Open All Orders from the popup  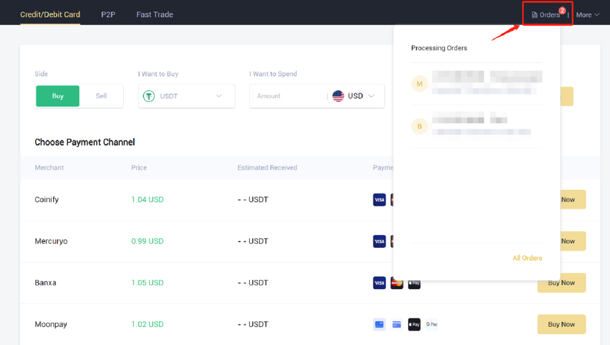tap(527, 258)
